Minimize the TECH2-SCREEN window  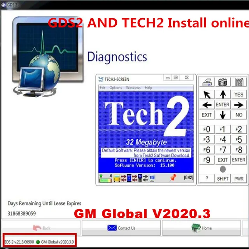[168, 78]
